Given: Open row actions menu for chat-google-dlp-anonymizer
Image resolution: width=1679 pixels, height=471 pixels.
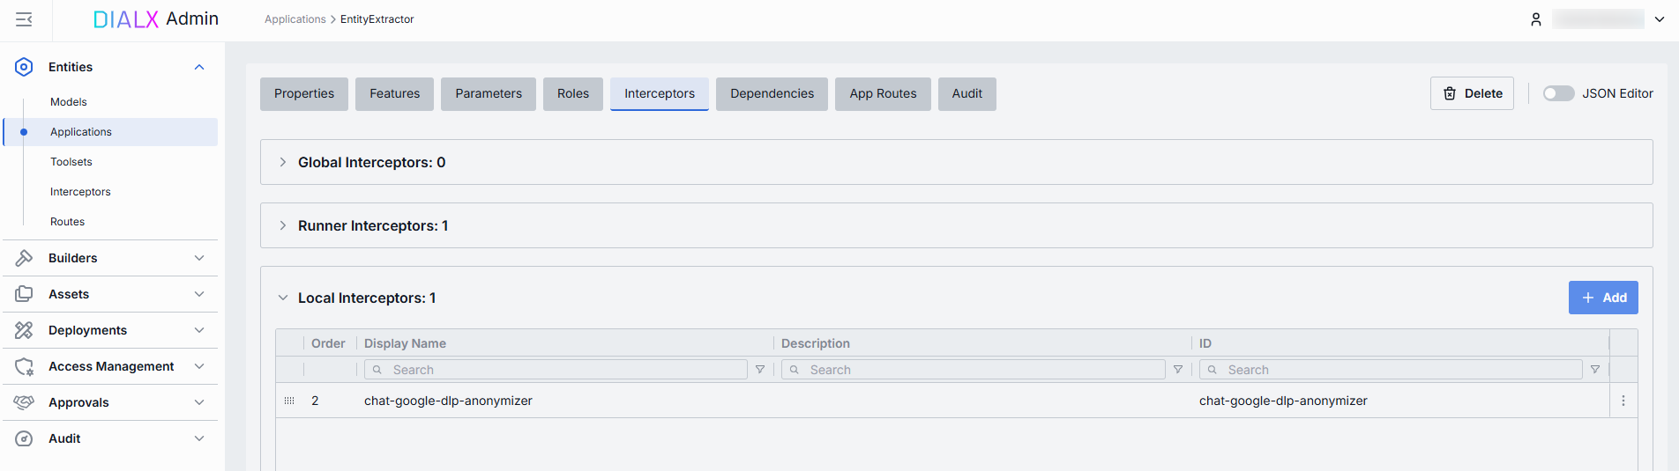Looking at the screenshot, I should click(x=1623, y=401).
